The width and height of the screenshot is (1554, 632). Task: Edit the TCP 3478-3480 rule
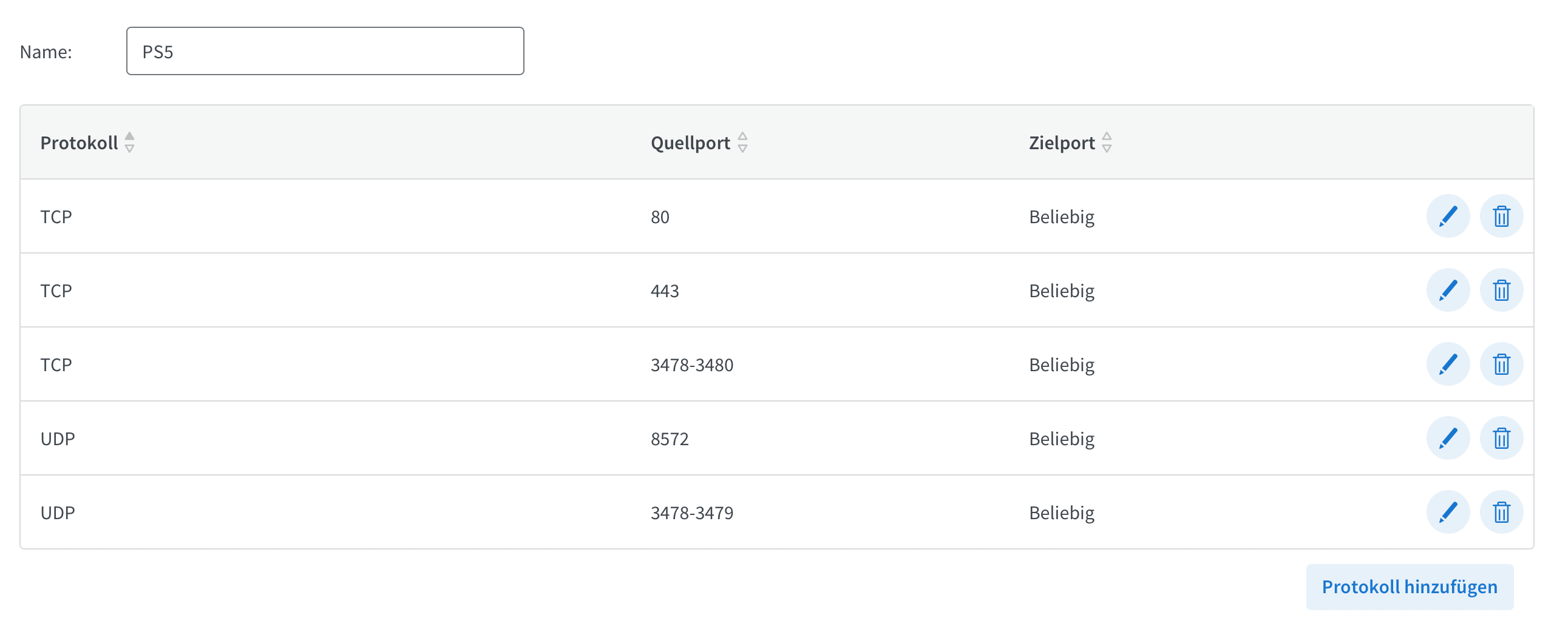pyautogui.click(x=1448, y=364)
